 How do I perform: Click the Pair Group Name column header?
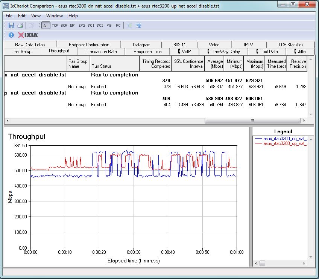pos(78,64)
